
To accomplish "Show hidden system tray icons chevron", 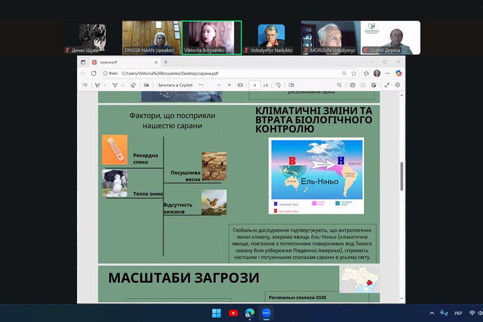I will (x=432, y=313).
